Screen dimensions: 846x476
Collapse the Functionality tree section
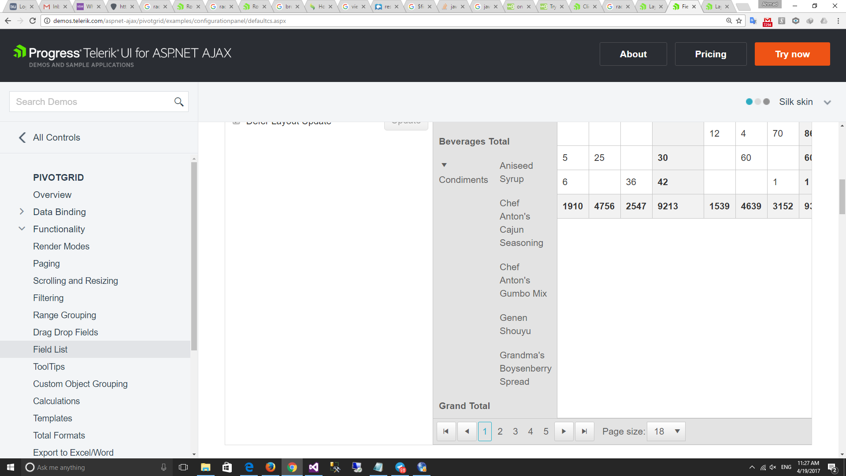tap(22, 229)
